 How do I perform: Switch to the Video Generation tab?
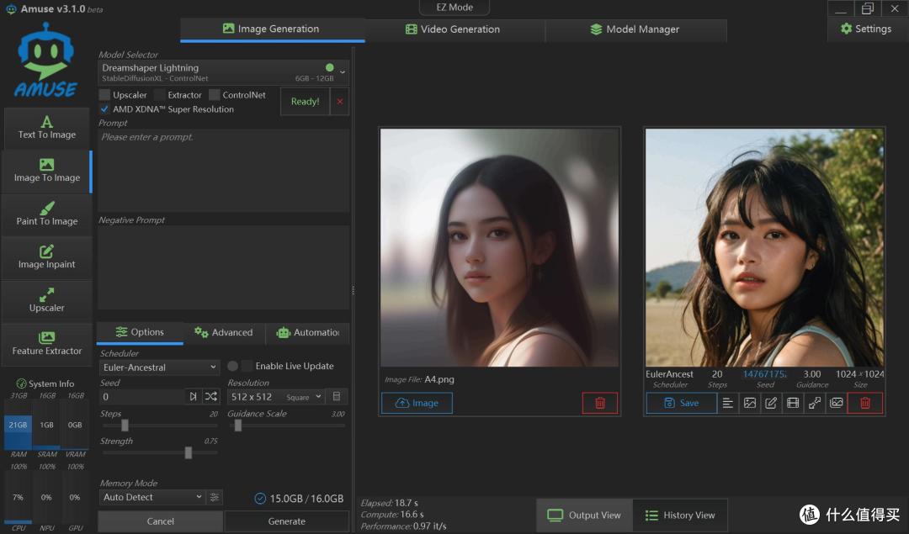pyautogui.click(x=452, y=29)
